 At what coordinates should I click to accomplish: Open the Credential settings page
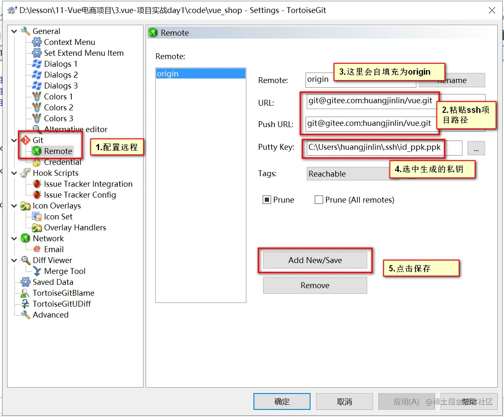[63, 162]
